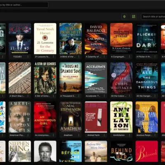Open the Yuval Noah Harari 21 Lessons cover
The width and height of the screenshot is (165, 165).
coord(45,39)
